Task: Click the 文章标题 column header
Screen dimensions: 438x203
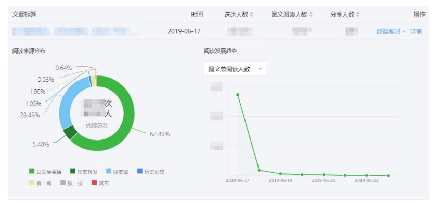Action: click(24, 15)
